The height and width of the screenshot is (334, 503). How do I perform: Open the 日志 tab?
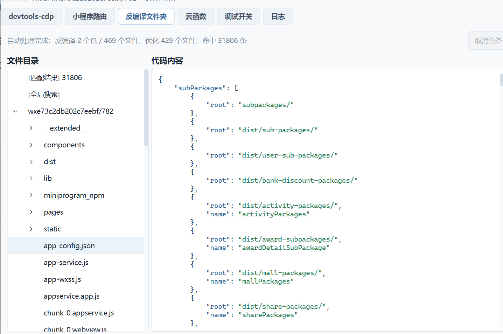click(278, 16)
